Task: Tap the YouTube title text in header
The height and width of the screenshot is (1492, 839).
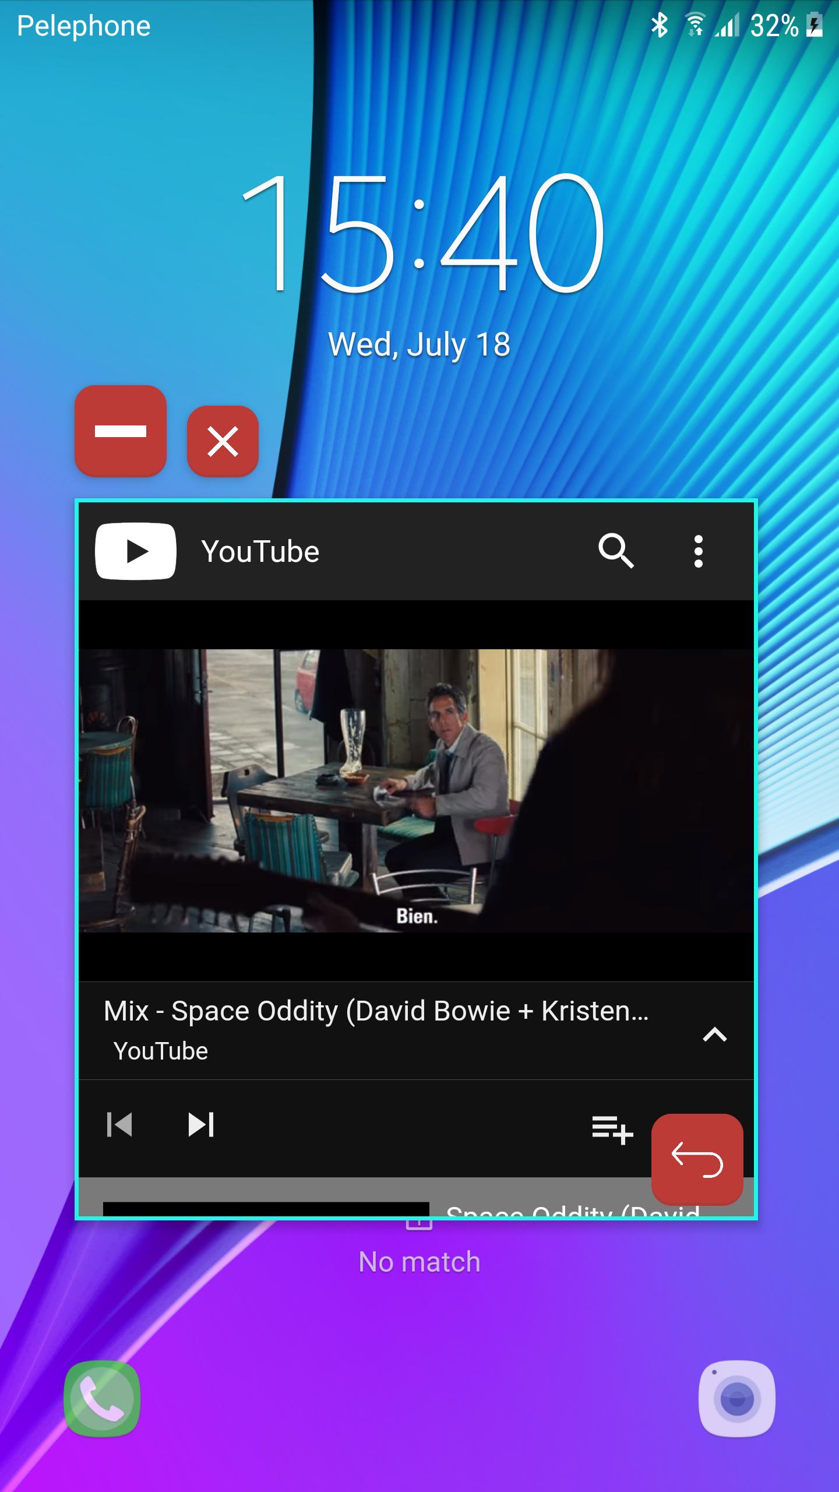Action: pos(260,551)
